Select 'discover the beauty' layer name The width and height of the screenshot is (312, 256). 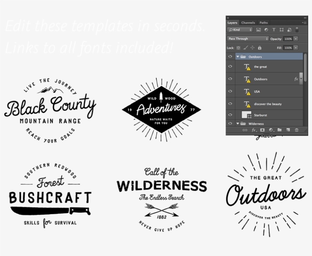[x=268, y=104]
